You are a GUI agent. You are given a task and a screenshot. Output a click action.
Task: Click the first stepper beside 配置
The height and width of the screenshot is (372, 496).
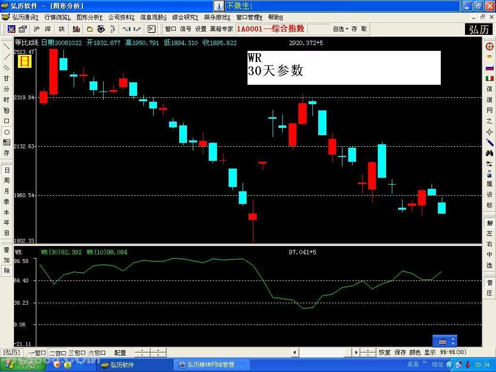(x=142, y=353)
